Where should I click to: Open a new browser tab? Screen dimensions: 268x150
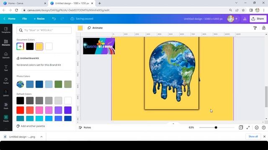tap(100, 3)
